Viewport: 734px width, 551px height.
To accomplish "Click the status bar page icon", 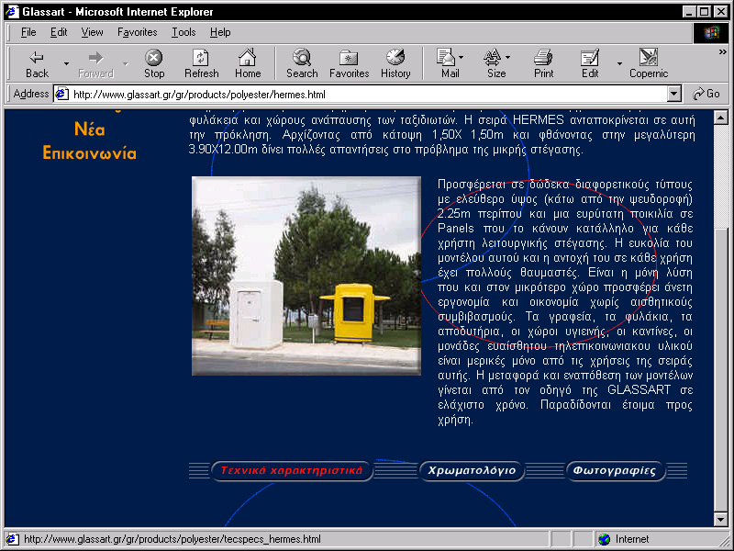I will pos(12,539).
